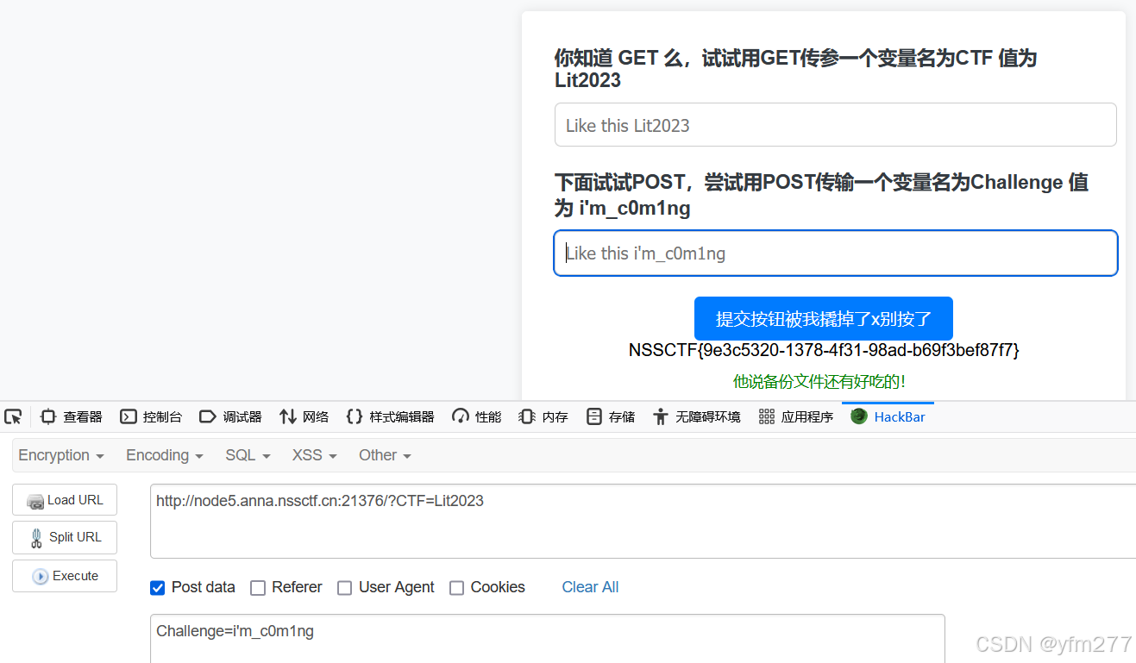The image size is (1136, 663).
Task: Open the 查看器 inspector tab
Action: [x=72, y=416]
